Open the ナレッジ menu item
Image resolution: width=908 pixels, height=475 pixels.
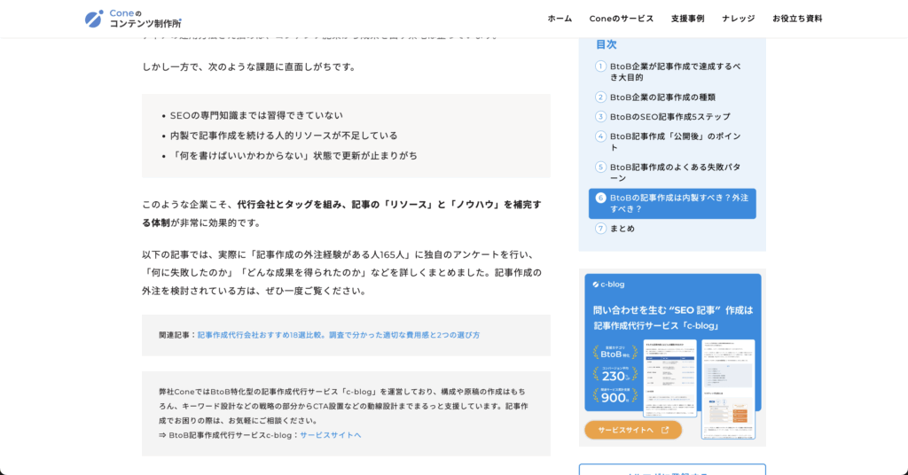pyautogui.click(x=739, y=19)
